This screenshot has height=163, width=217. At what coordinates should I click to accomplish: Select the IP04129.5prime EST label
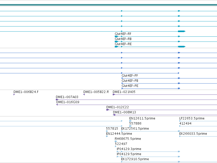pyautogui.click(x=129, y=154)
